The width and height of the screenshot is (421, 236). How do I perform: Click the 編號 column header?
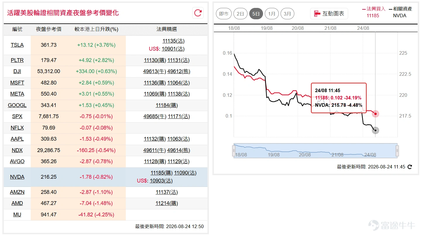(17, 29)
